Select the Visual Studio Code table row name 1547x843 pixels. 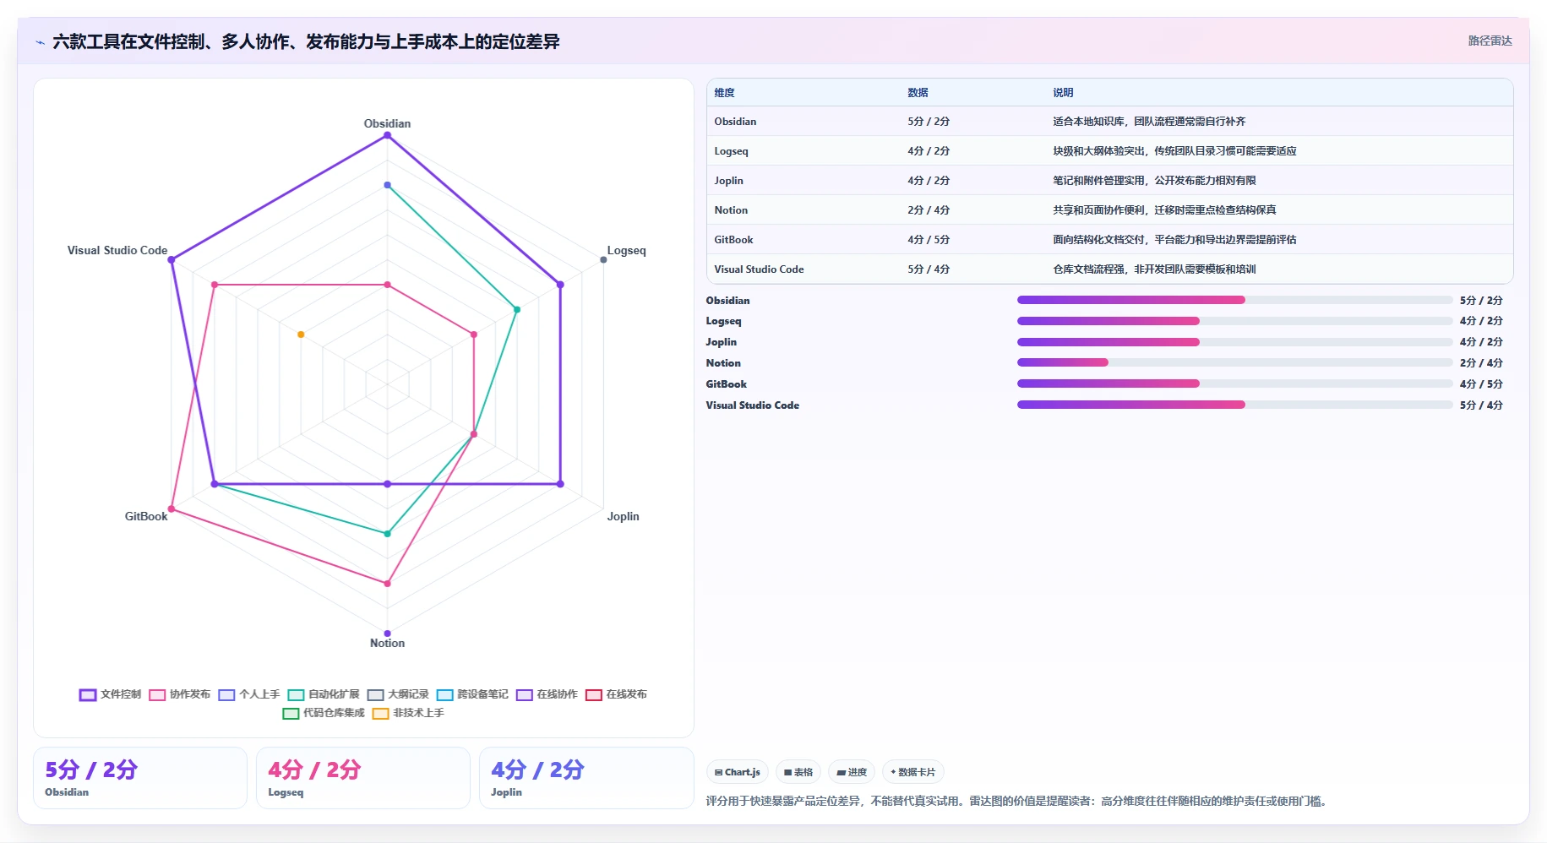(759, 269)
